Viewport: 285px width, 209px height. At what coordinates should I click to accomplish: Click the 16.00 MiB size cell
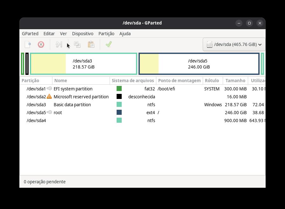tap(237, 97)
